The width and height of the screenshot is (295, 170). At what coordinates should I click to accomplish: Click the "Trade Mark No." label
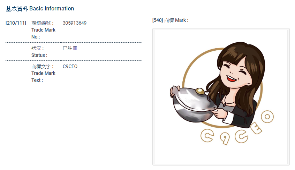pos(43,30)
